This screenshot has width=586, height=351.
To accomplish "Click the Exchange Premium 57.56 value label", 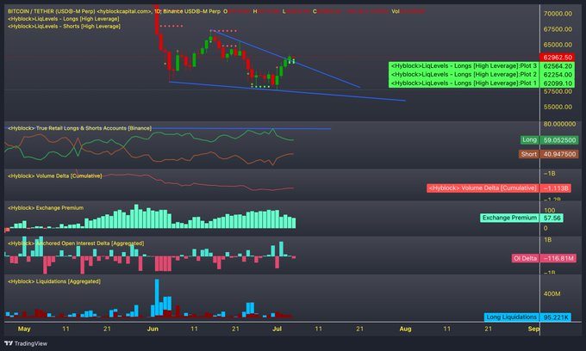I will pos(521,218).
